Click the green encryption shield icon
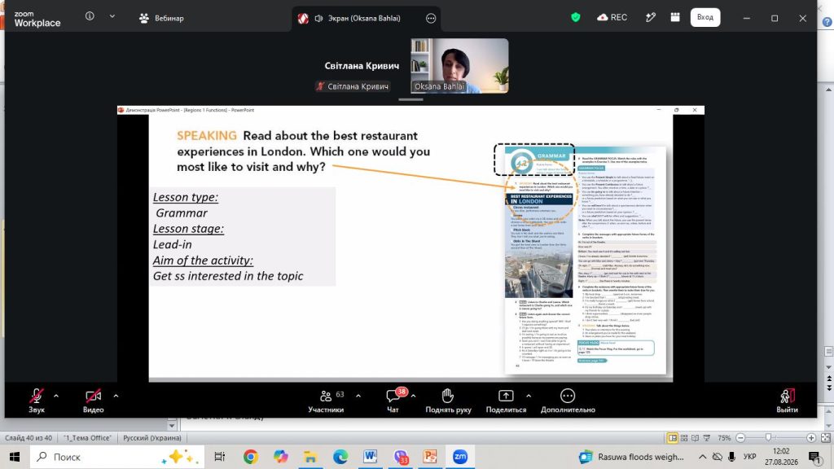834x469 pixels. coord(576,18)
